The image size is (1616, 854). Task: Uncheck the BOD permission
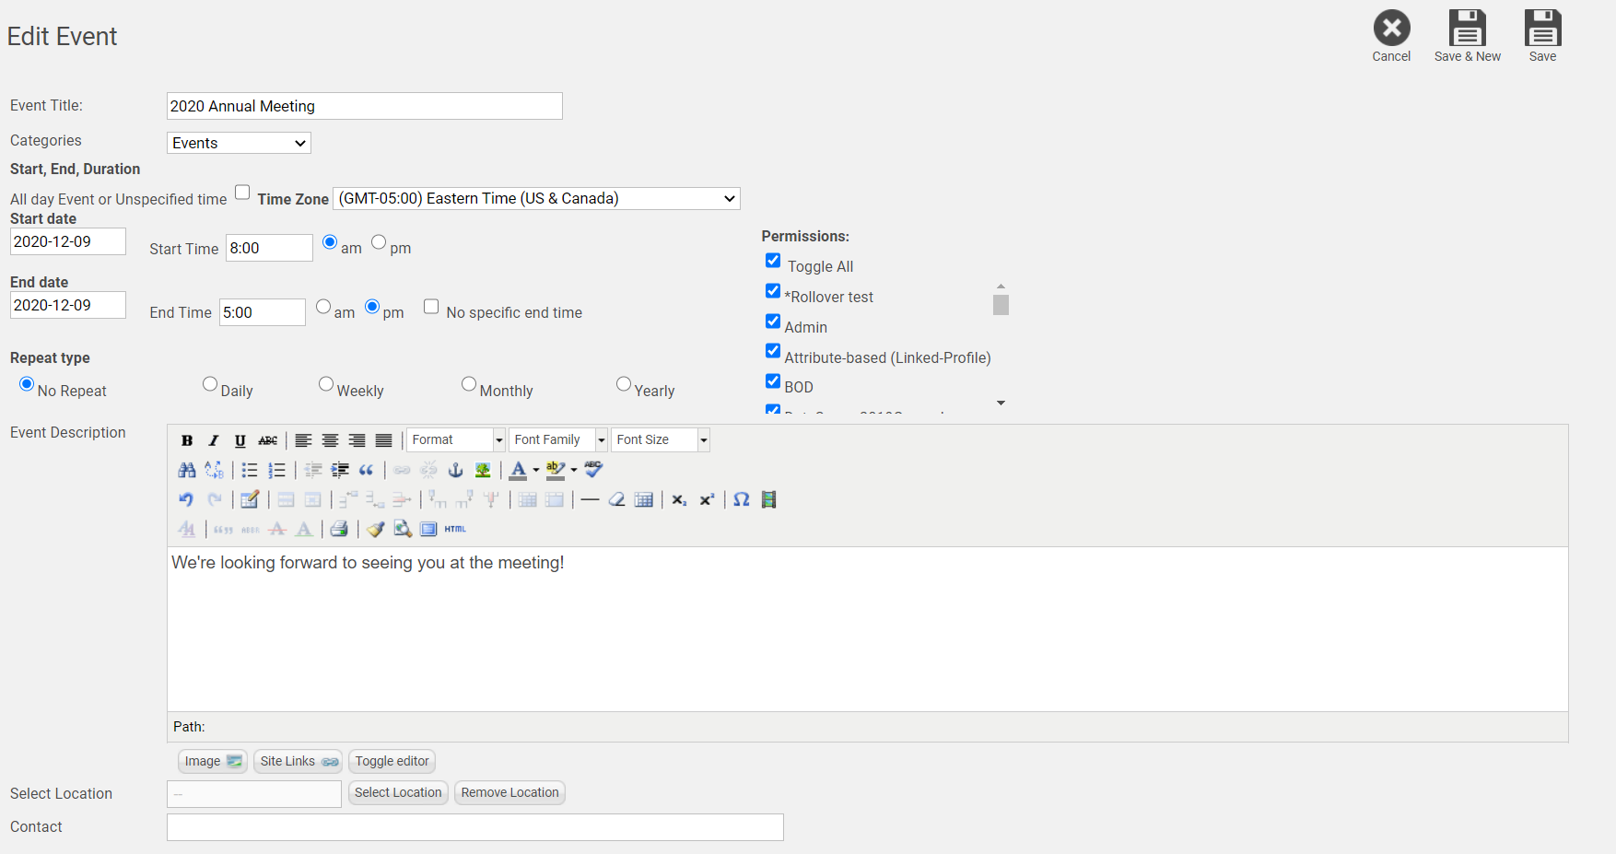[773, 381]
